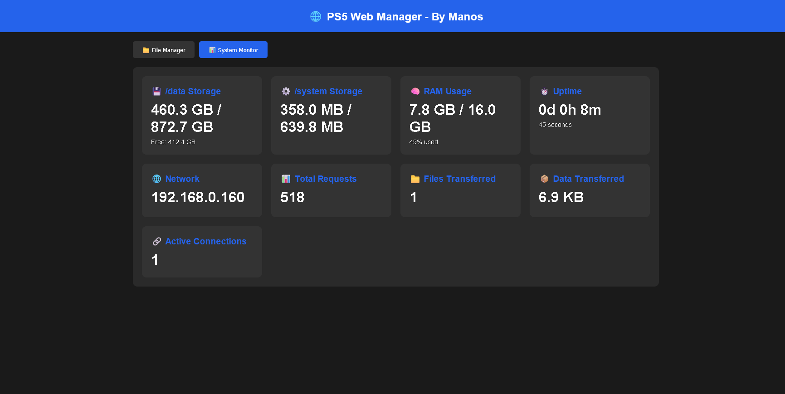The width and height of the screenshot is (785, 394).
Task: Click the /data Storage heading
Action: pyautogui.click(x=193, y=92)
